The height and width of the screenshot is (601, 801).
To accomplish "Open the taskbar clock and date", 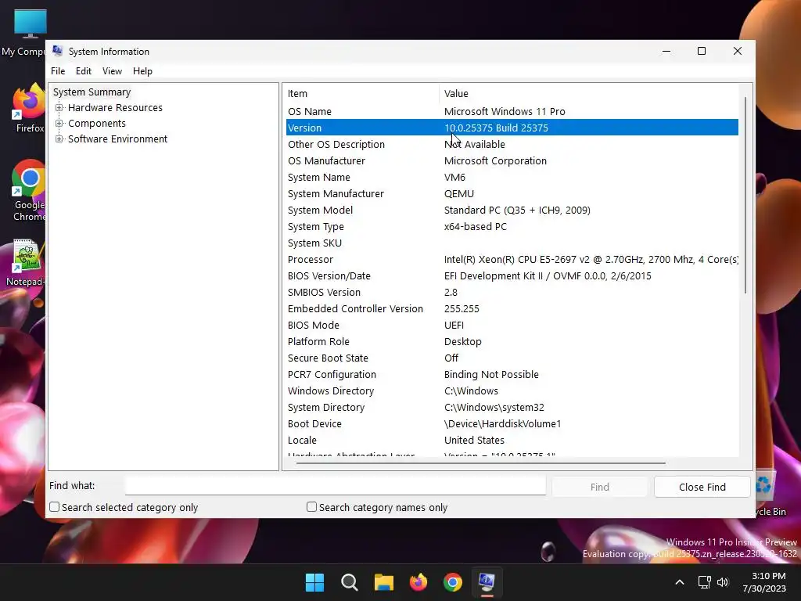I will (764, 582).
